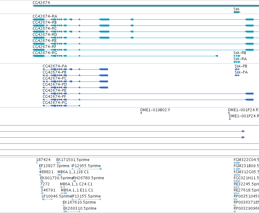
Task: Select the DME1-019B02.F label
Action: (155, 110)
